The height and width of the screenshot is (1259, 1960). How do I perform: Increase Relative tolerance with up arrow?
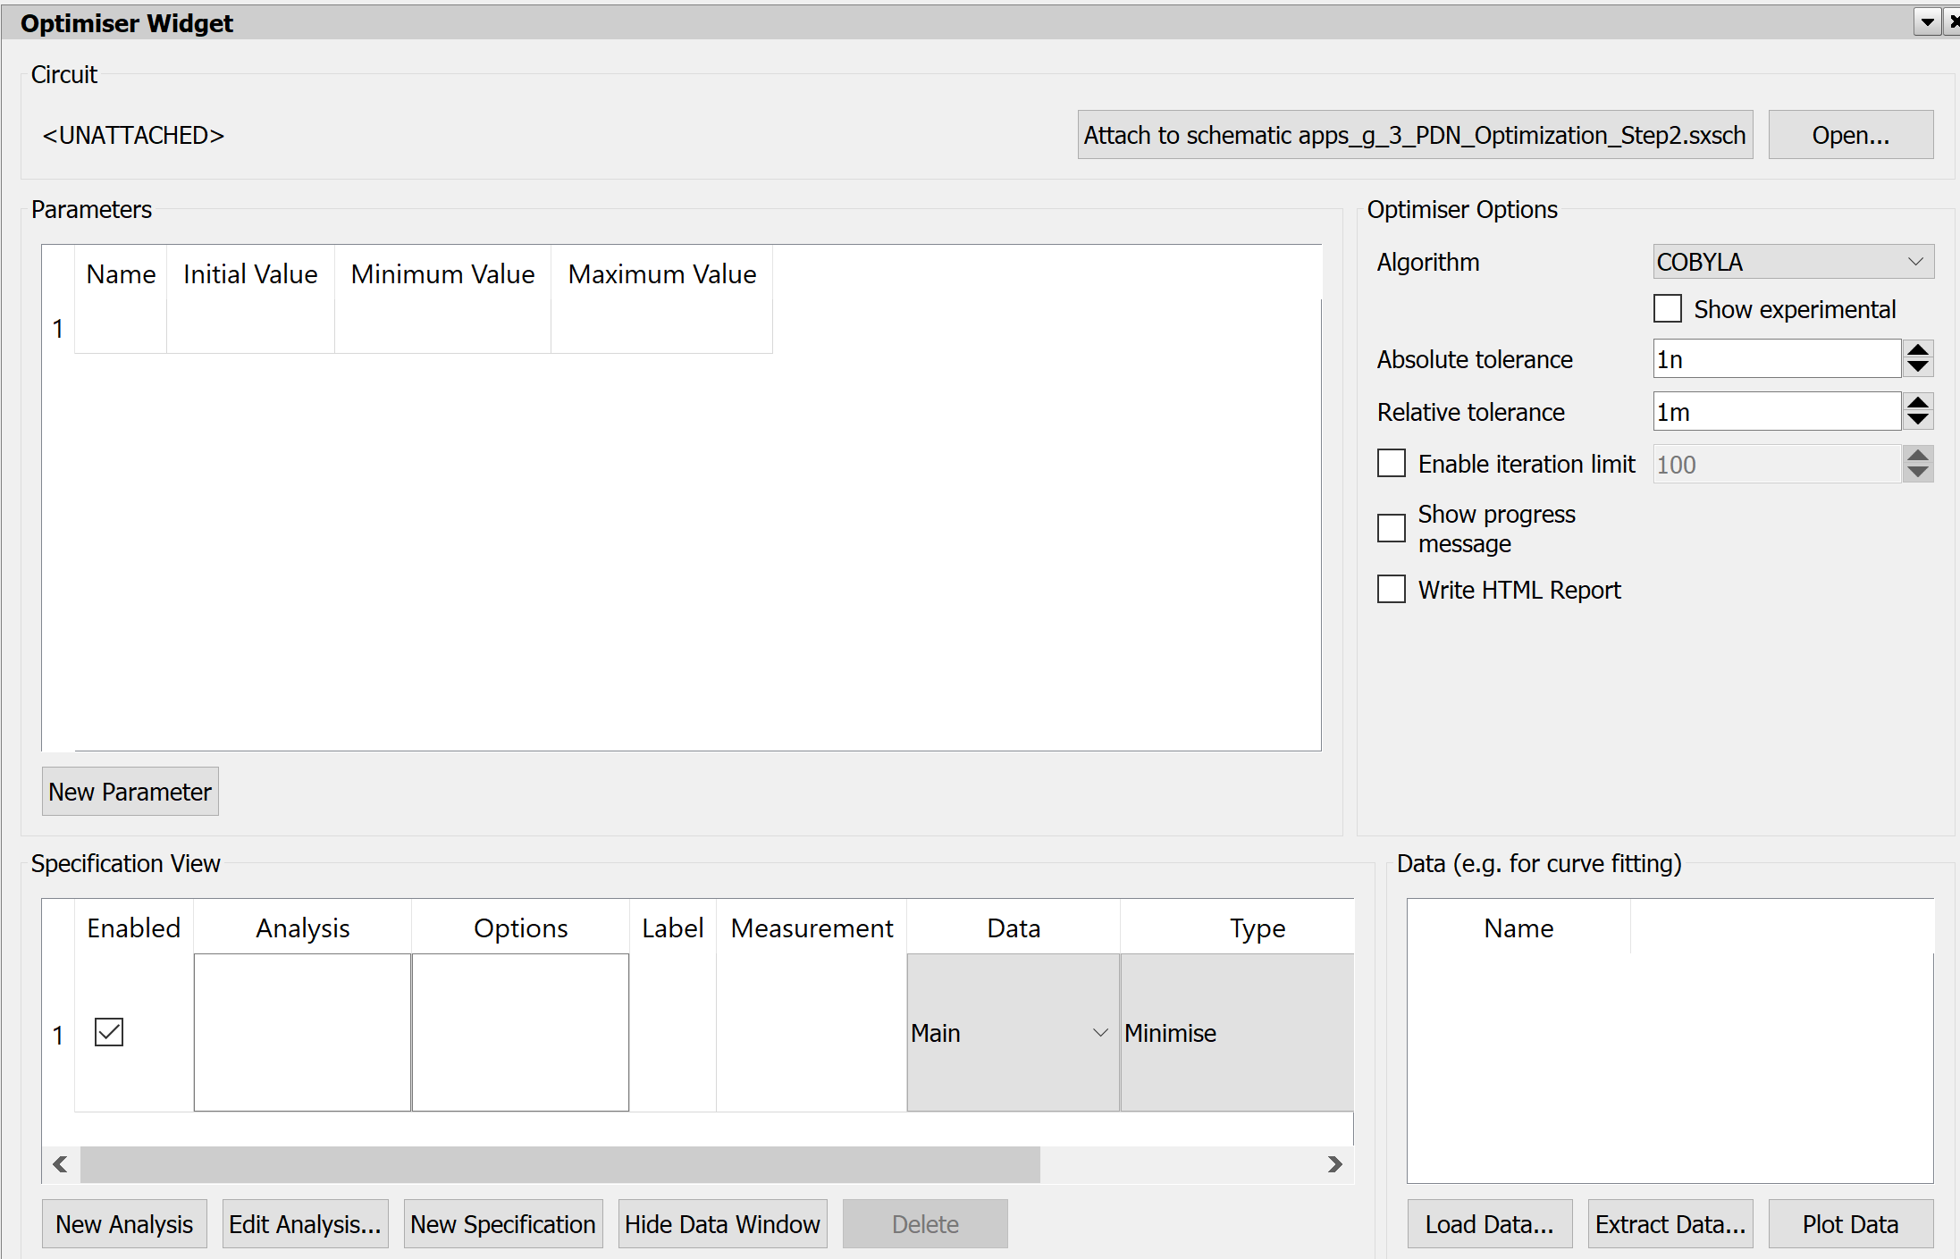pos(1917,402)
